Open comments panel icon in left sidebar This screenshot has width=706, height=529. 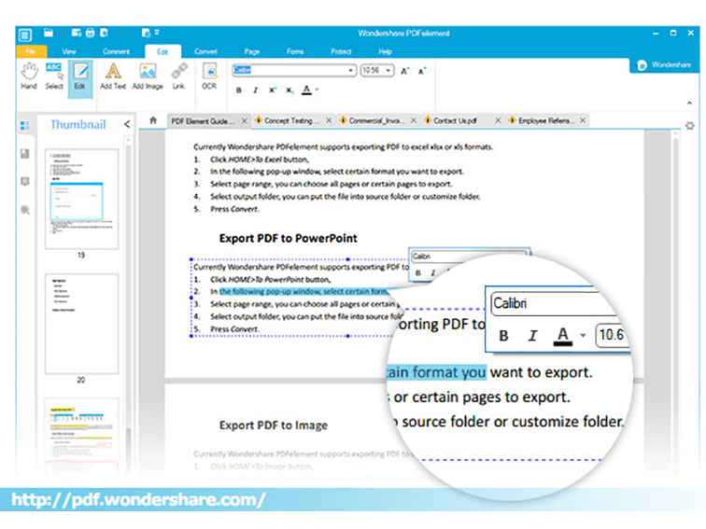point(25,182)
